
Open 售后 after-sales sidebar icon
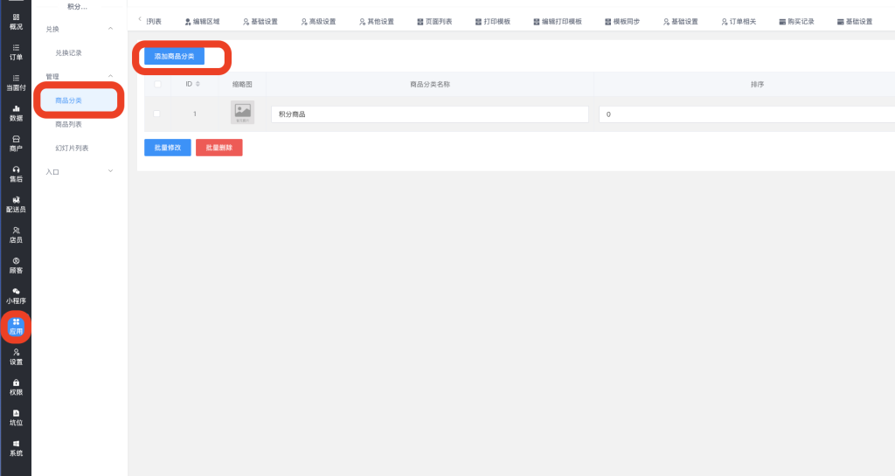tap(16, 174)
